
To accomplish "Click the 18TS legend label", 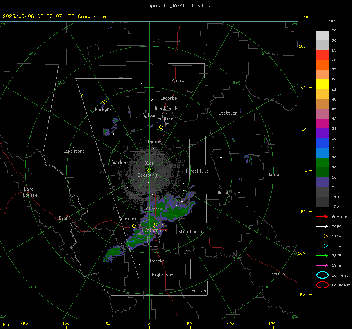I will tap(336, 266).
